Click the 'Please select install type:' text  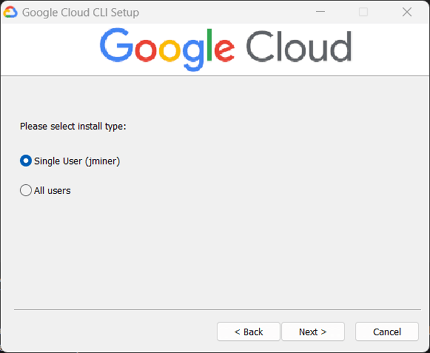73,126
